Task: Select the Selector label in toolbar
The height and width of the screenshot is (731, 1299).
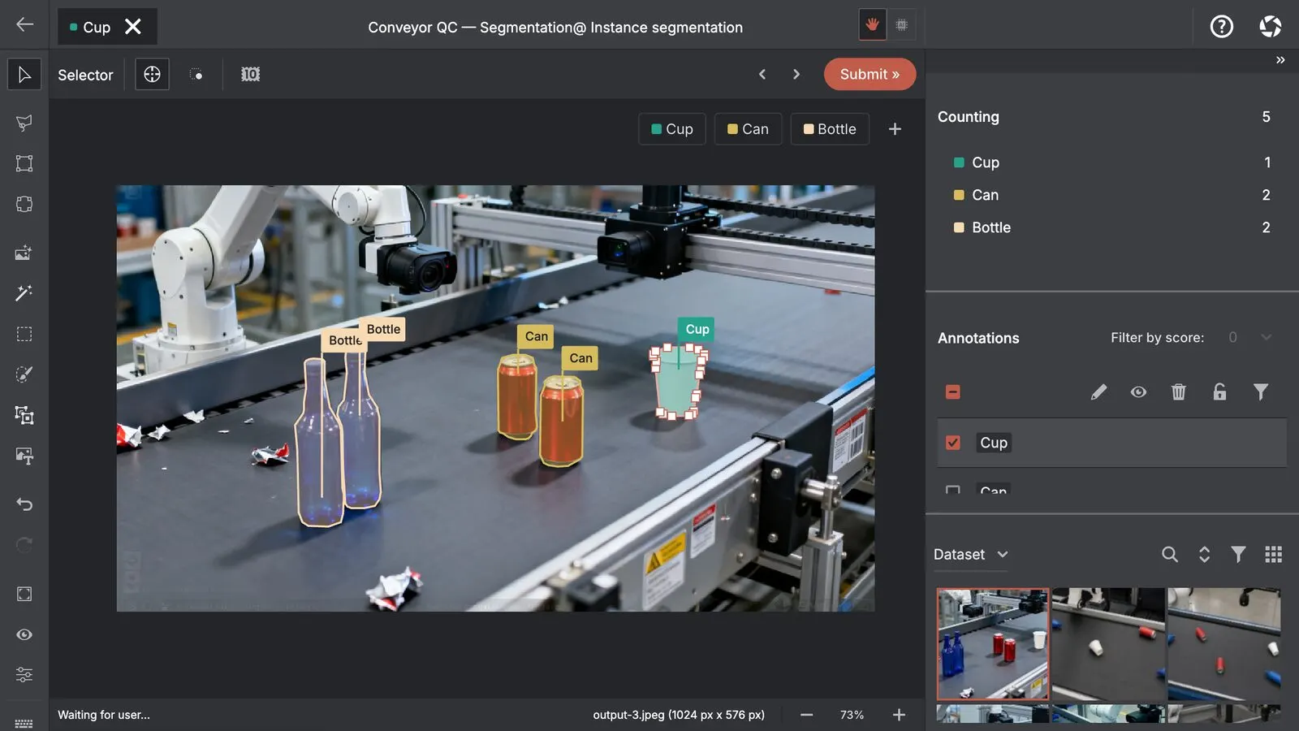Action: pos(85,75)
